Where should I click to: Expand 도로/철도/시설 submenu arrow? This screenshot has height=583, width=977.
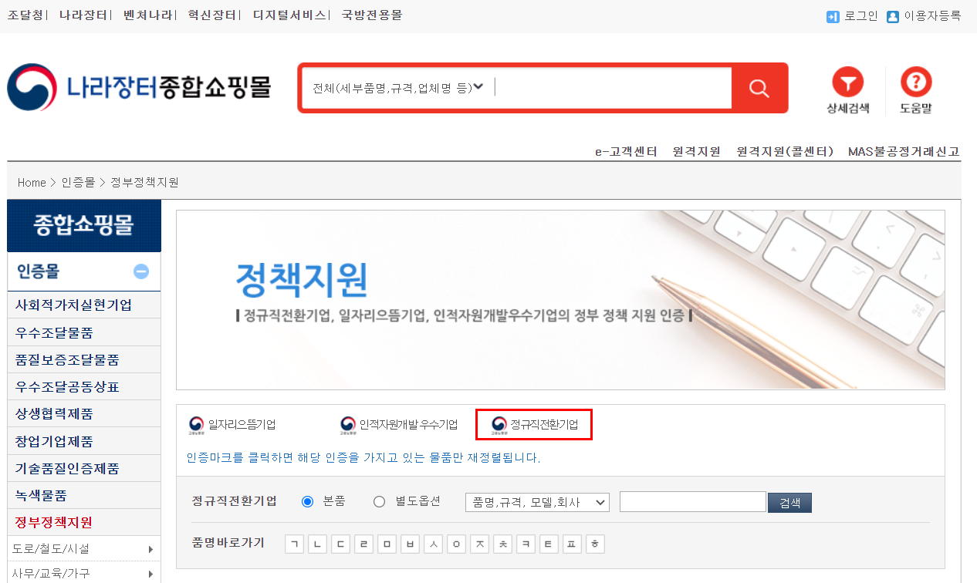pos(150,550)
